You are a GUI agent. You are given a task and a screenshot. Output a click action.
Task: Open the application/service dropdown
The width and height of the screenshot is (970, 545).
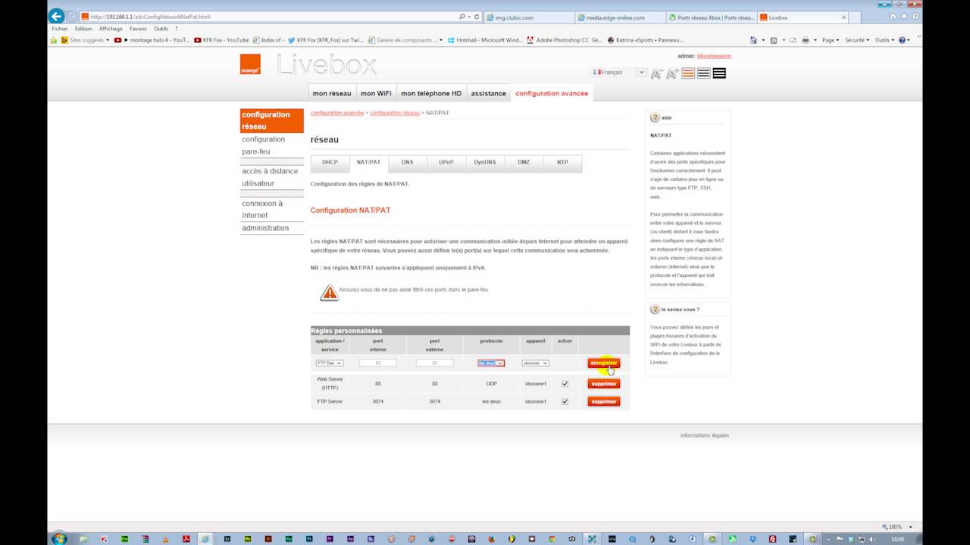pos(330,363)
